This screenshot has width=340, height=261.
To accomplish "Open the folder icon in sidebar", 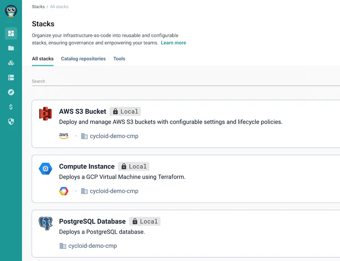I will tap(11, 48).
